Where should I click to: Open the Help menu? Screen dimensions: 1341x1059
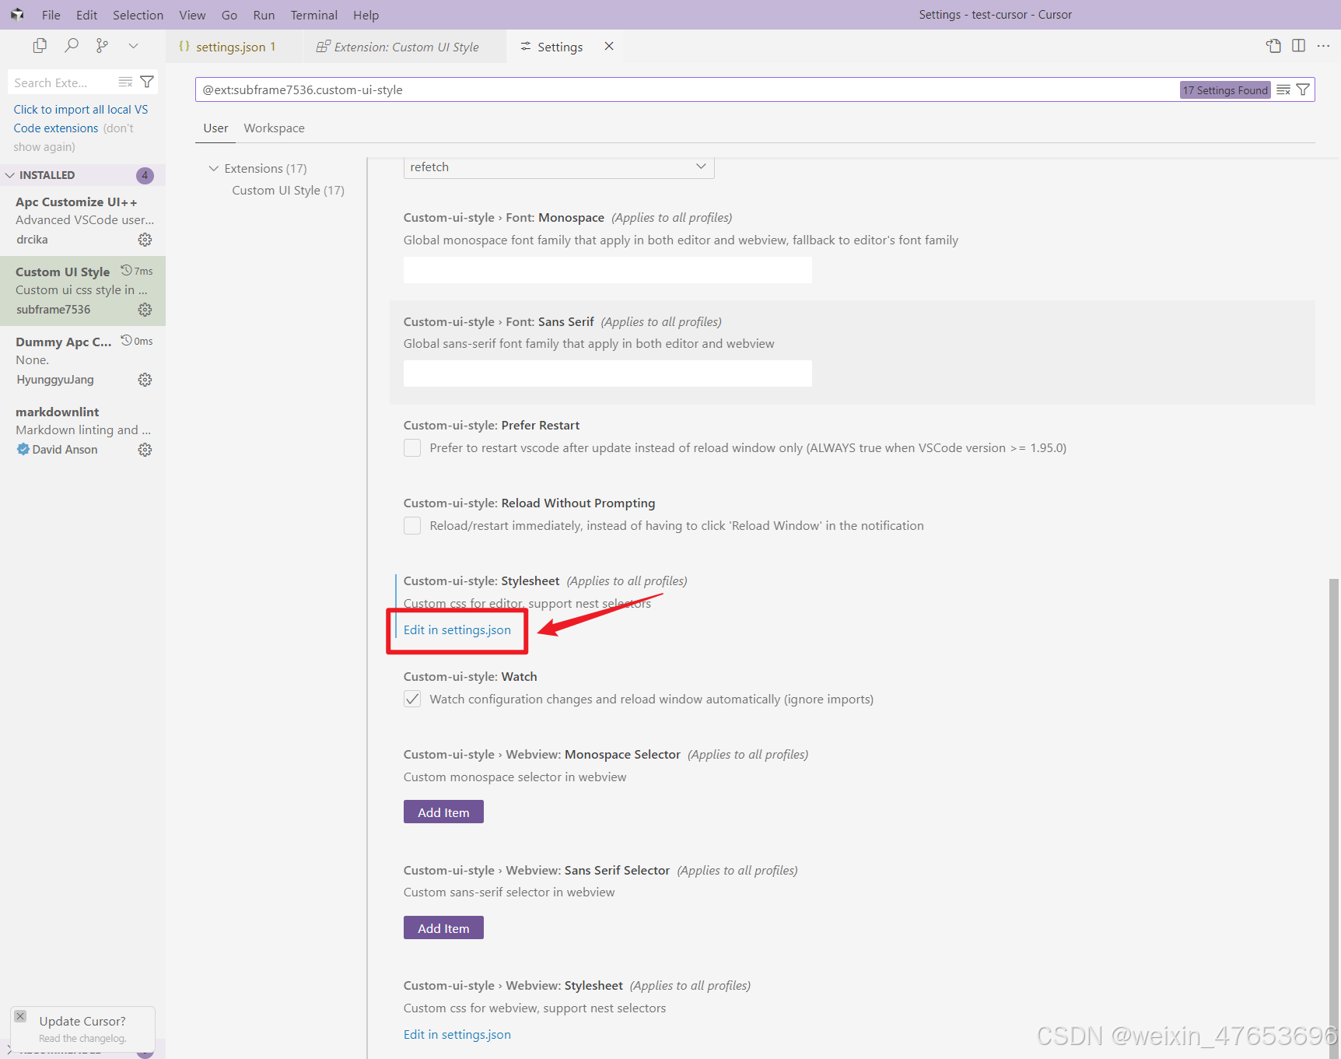pos(366,15)
